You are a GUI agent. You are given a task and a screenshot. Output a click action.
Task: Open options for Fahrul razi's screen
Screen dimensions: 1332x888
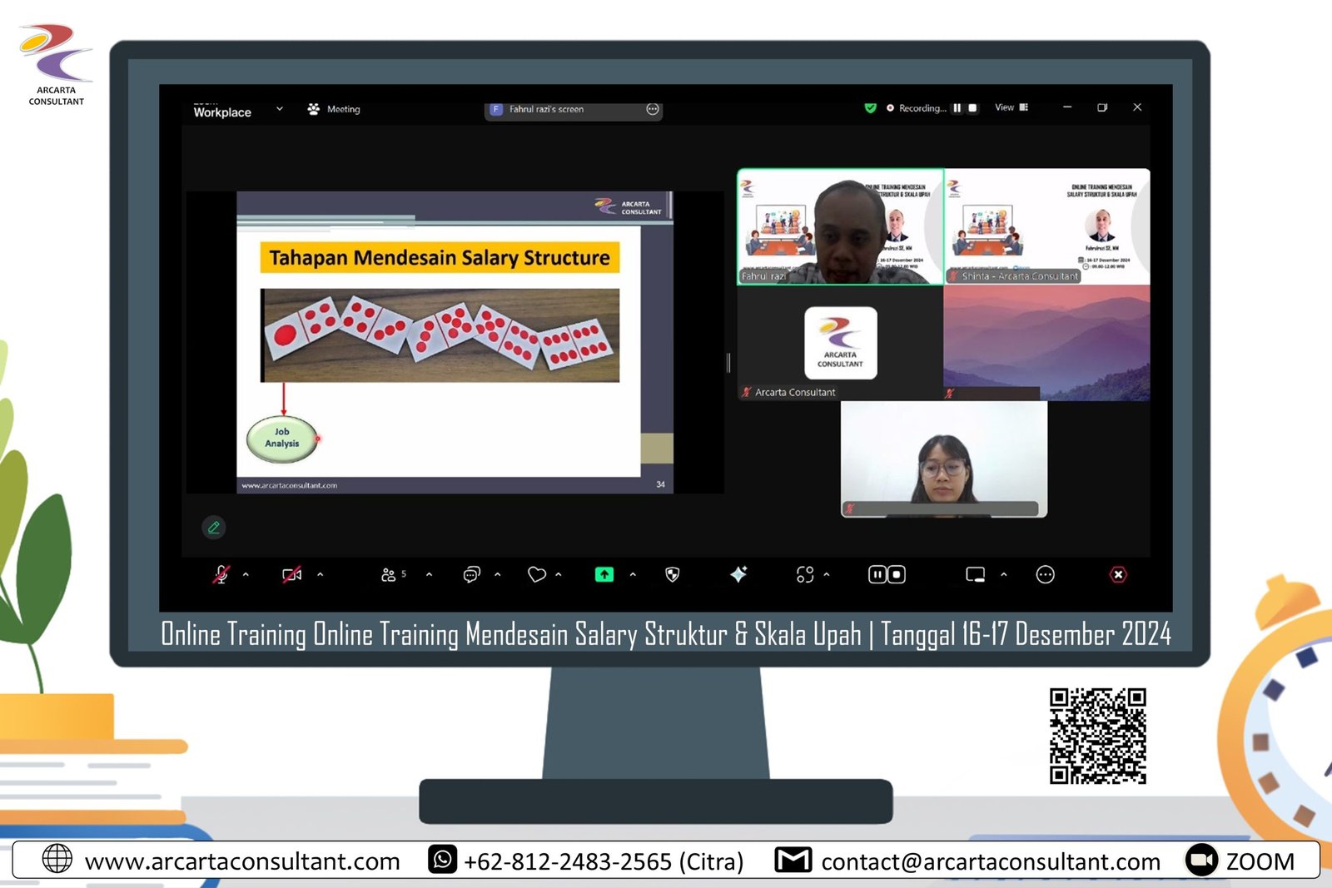(x=653, y=109)
